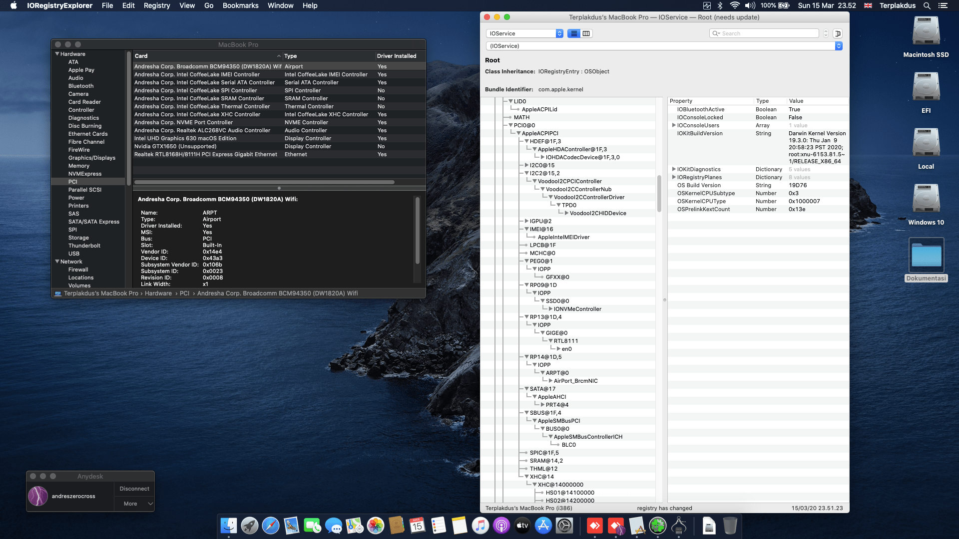
Task: Open the Go menu
Action: (209, 5)
